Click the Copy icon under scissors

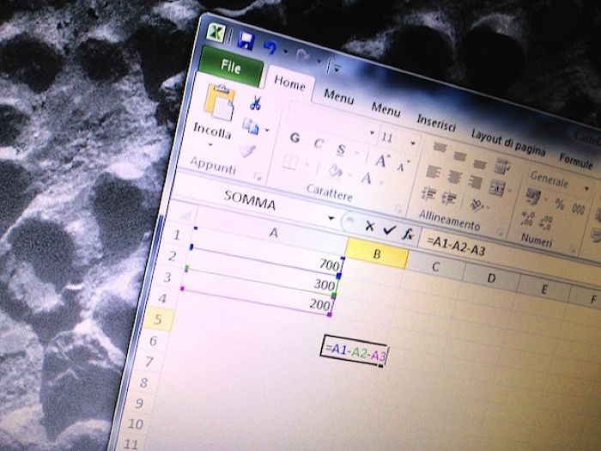point(251,126)
